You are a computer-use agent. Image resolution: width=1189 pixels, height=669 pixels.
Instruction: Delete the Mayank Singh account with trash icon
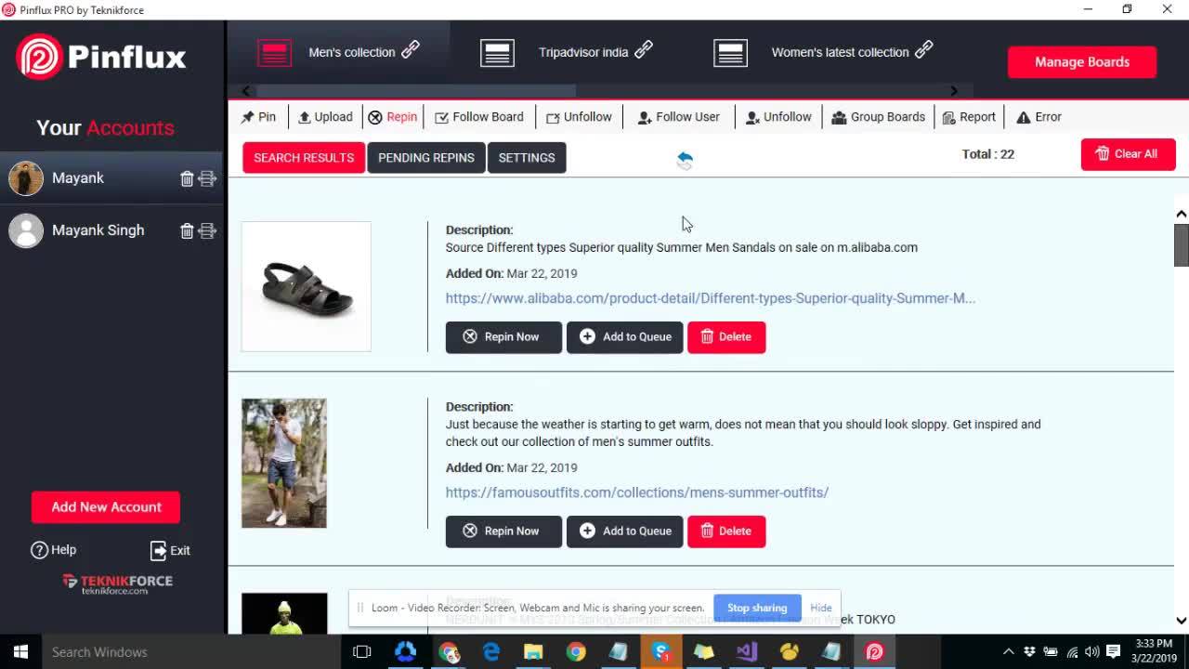coord(187,230)
